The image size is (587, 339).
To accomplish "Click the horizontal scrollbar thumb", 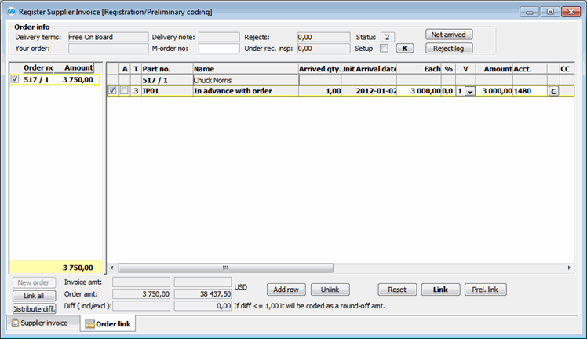I will click(x=224, y=268).
